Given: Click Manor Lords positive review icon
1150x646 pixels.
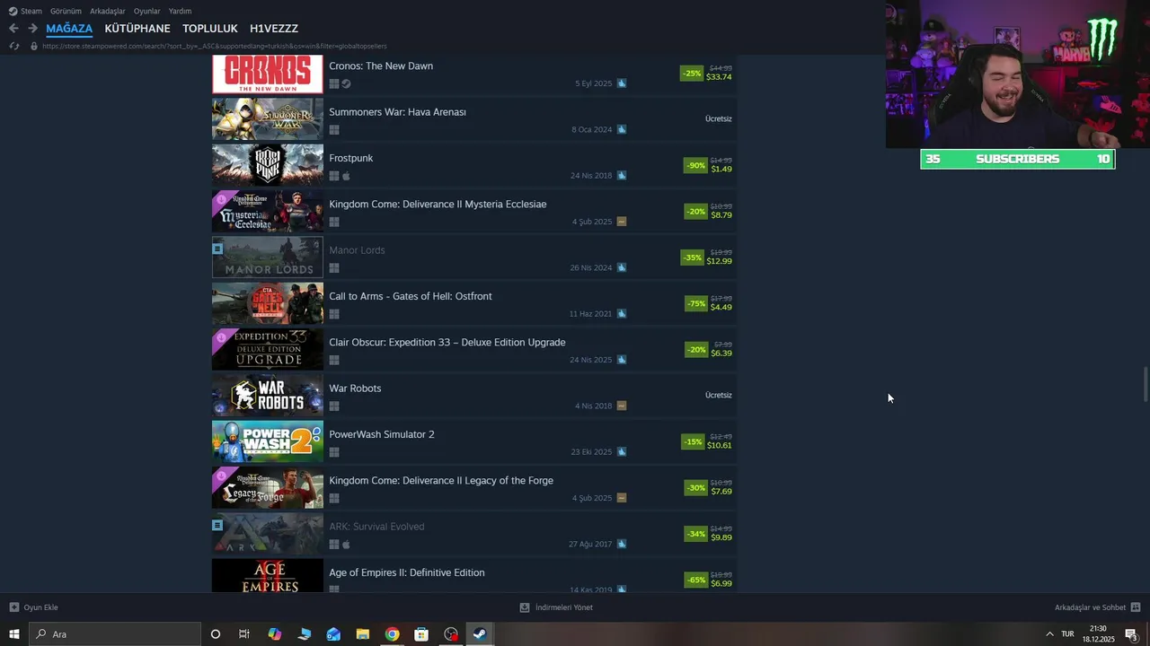Looking at the screenshot, I should pos(622,267).
